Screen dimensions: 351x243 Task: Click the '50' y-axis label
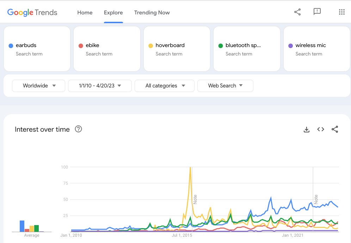click(66, 199)
